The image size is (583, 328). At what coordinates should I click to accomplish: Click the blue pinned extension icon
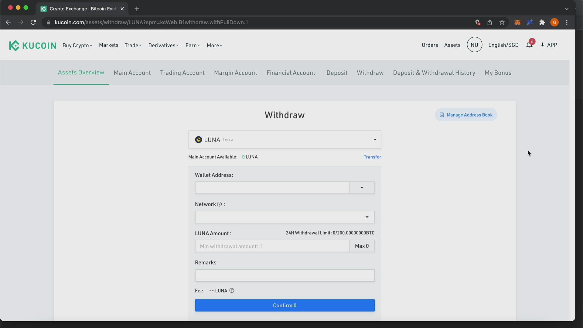tap(530, 22)
